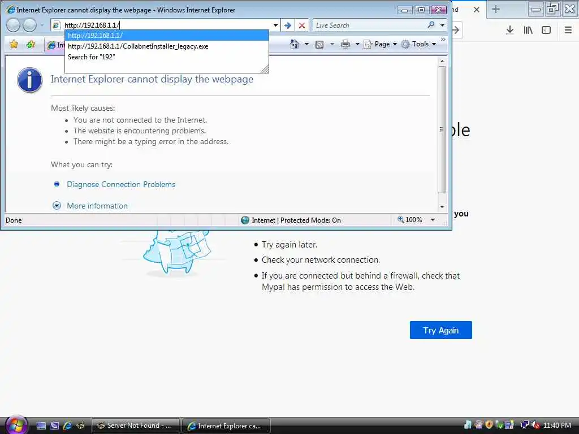579x434 pixels.
Task: Click Show Desktop quick launch icon
Action: 41,426
